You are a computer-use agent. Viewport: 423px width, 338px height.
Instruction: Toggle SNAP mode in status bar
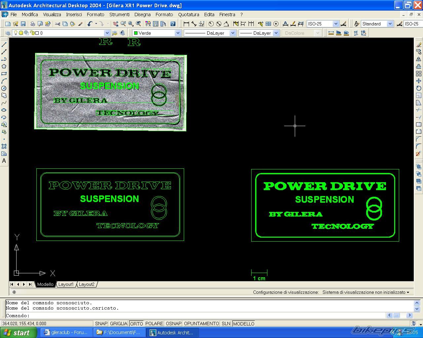coord(101,324)
